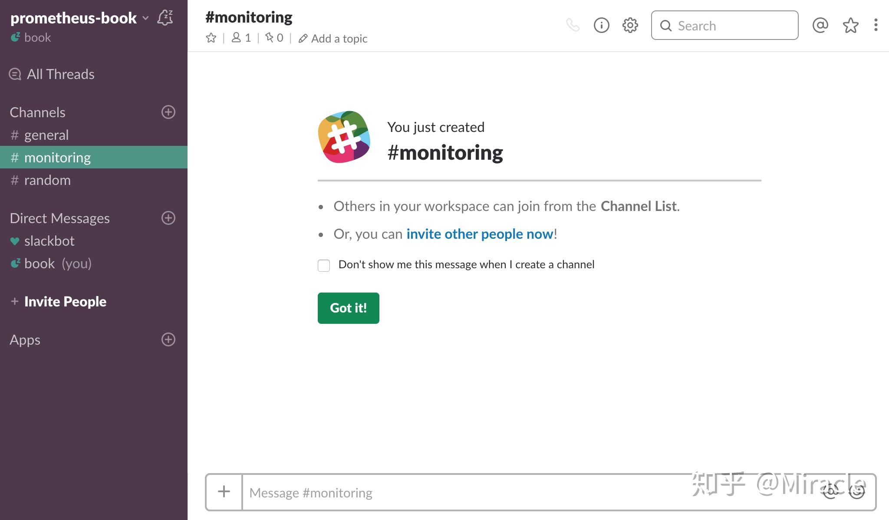Click the Got it! button
Image resolution: width=889 pixels, height=520 pixels.
point(348,308)
